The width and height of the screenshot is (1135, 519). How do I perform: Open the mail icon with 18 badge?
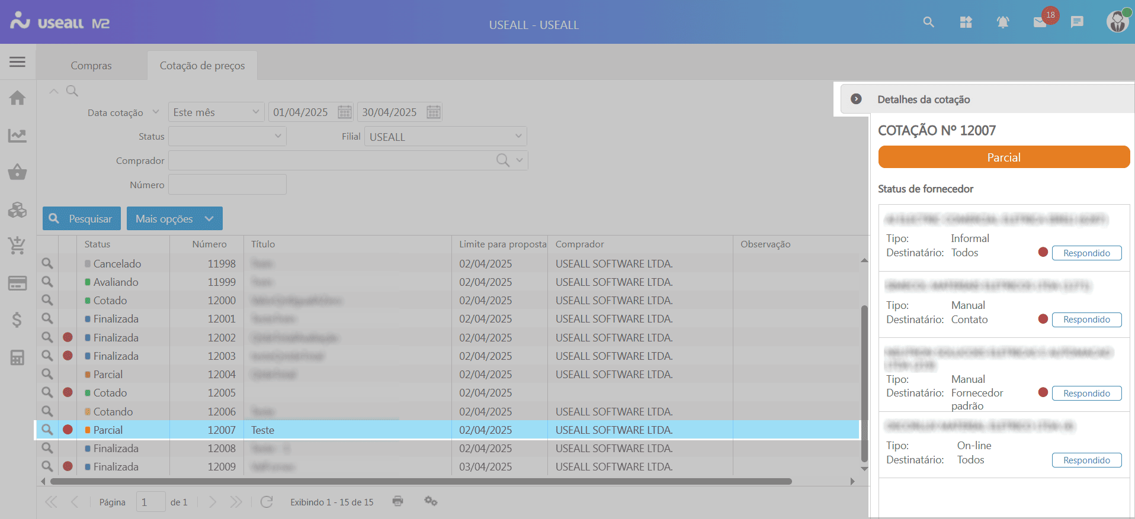tap(1040, 22)
